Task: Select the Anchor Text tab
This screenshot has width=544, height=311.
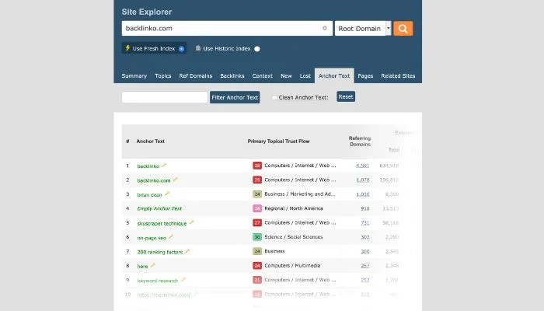Action: click(x=334, y=75)
